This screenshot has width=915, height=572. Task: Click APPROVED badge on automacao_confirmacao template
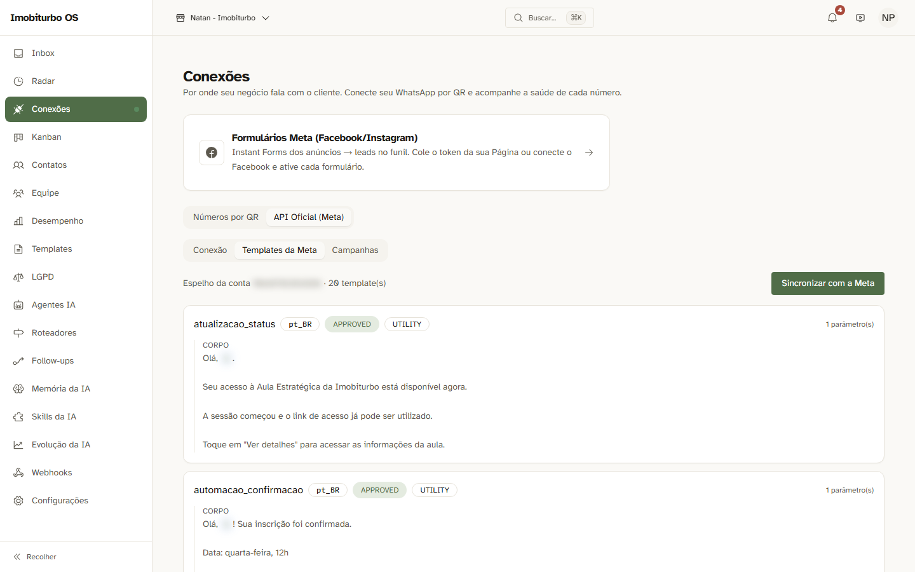tap(380, 490)
